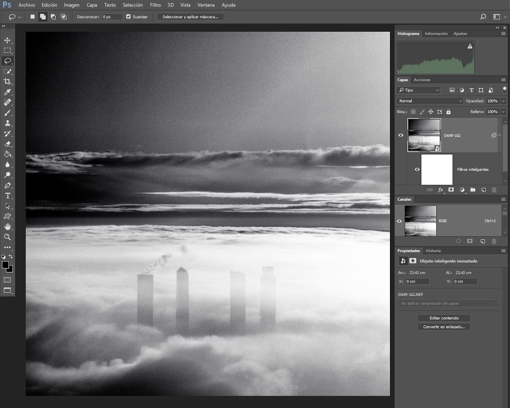Expand the Relleno fill dropdown
The height and width of the screenshot is (408, 510).
click(503, 112)
